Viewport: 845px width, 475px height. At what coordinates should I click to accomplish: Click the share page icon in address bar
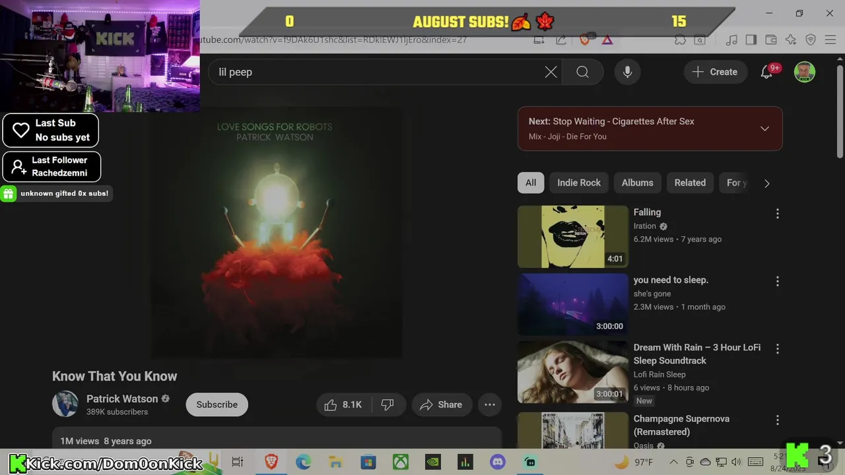coord(561,40)
